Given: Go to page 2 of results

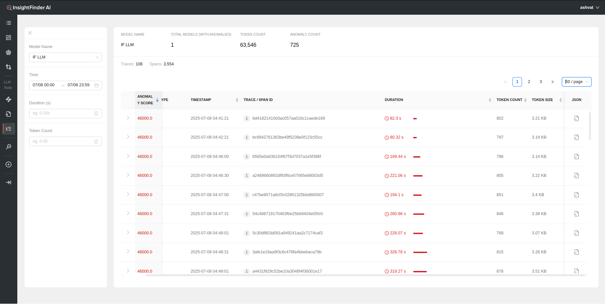Looking at the screenshot, I should [x=529, y=82].
